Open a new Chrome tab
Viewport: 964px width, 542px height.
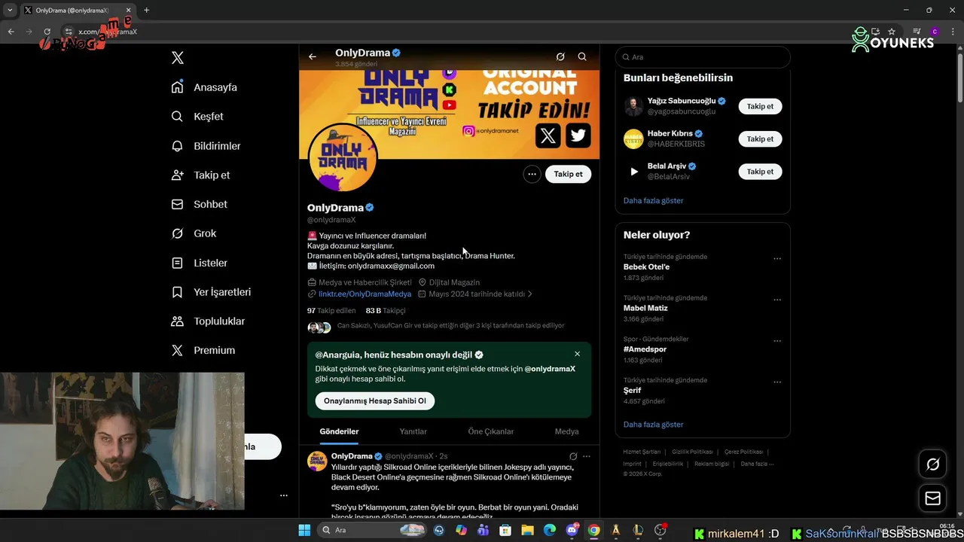point(146,11)
